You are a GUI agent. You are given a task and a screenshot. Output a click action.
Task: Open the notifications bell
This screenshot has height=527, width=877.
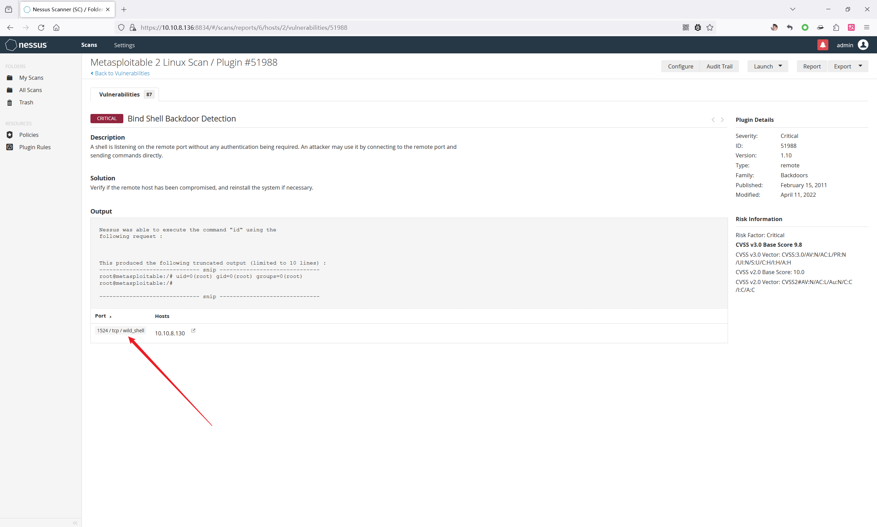click(x=823, y=45)
